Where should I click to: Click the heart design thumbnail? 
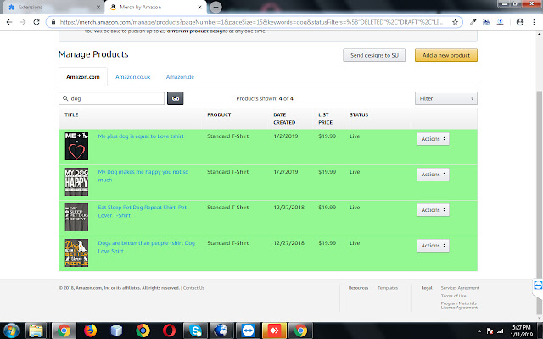tap(76, 146)
